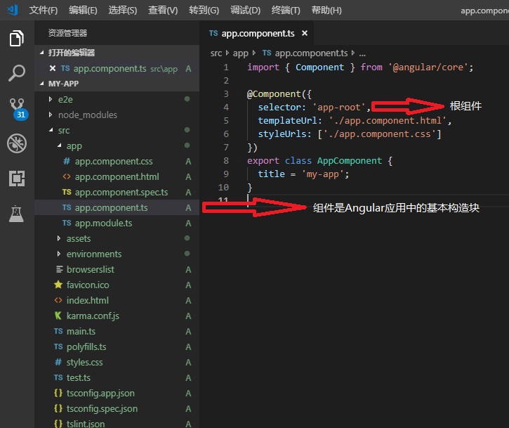The height and width of the screenshot is (428, 509).
Task: Open the 转到(G) menu
Action: click(x=204, y=11)
